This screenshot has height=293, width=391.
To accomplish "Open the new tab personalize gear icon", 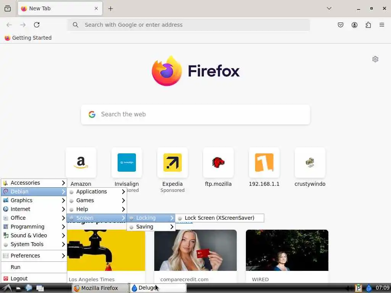I will click(x=375, y=59).
